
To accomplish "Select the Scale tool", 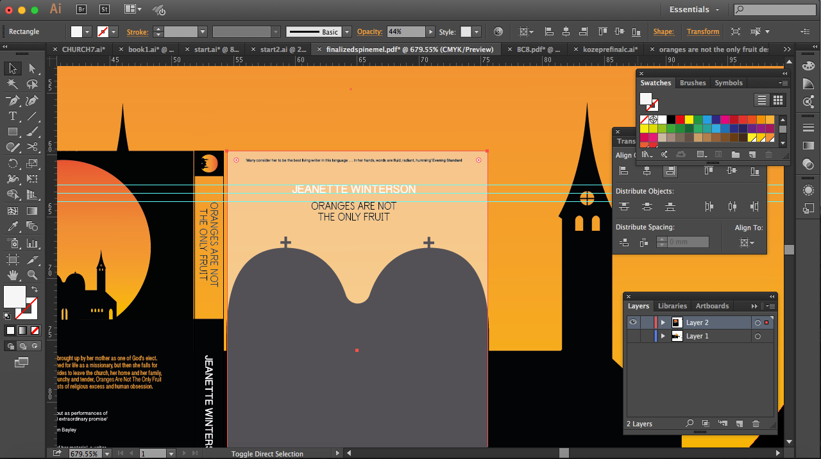I will coord(32,163).
